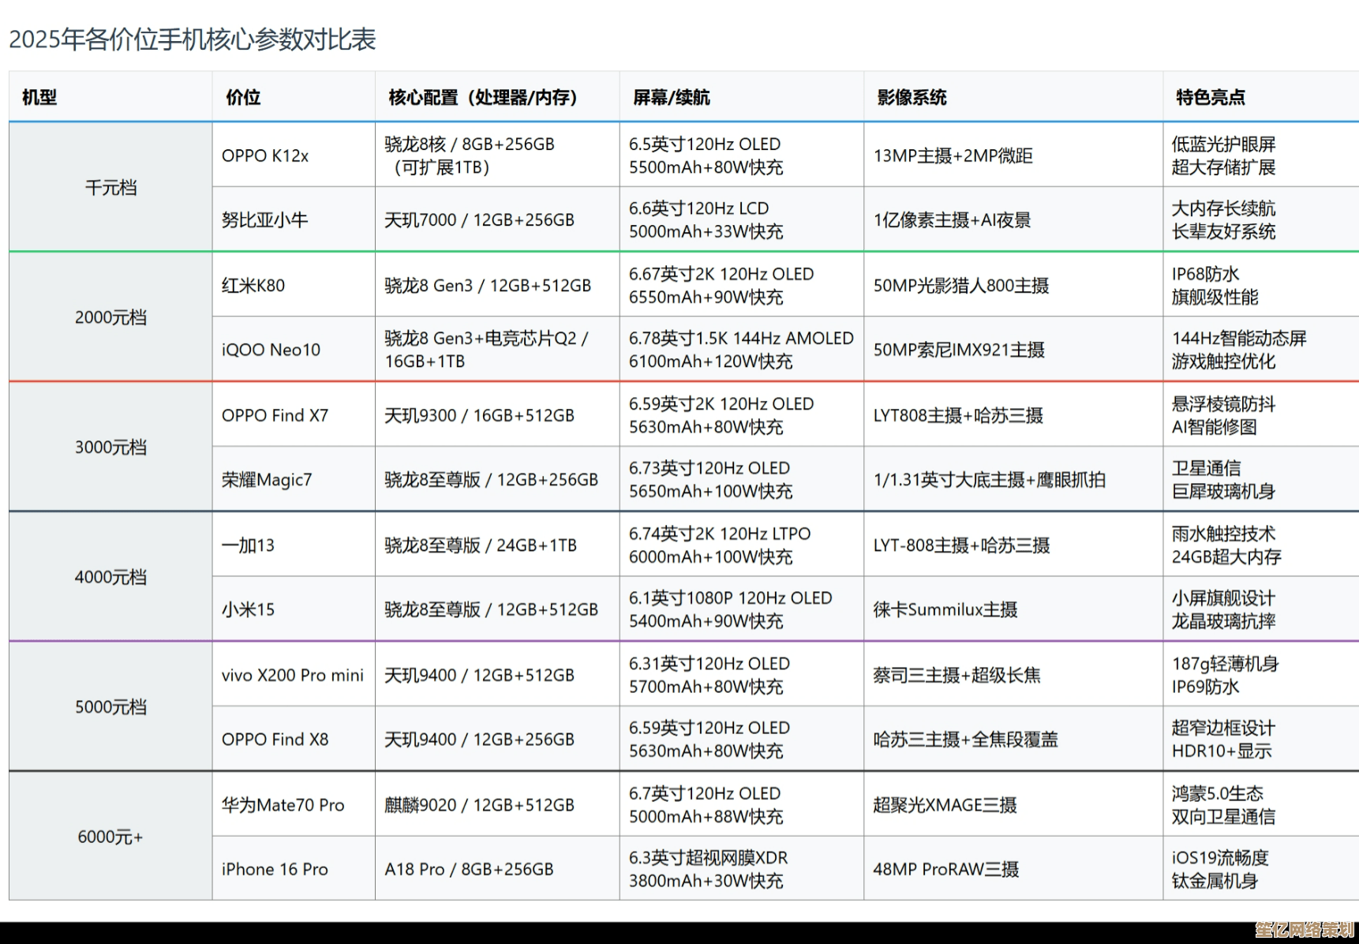The width and height of the screenshot is (1359, 944).
Task: Click 6.78英寸1.5K 144Hz AMOLED cell
Action: click(x=742, y=349)
